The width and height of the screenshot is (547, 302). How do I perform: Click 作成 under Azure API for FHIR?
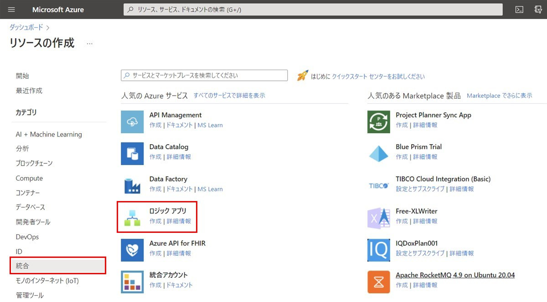pyautogui.click(x=155, y=253)
